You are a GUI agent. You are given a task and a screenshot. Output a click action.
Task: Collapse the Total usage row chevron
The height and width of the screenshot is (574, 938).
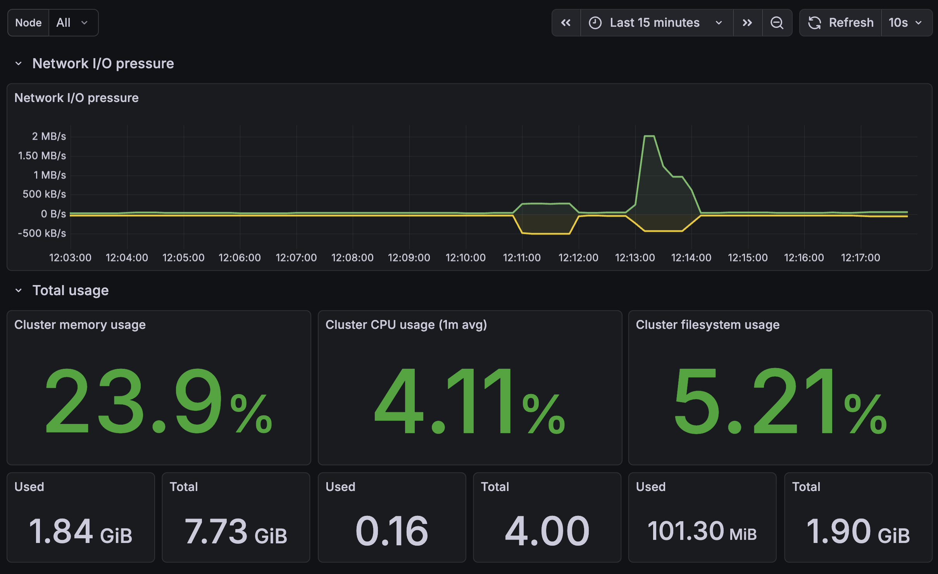18,290
